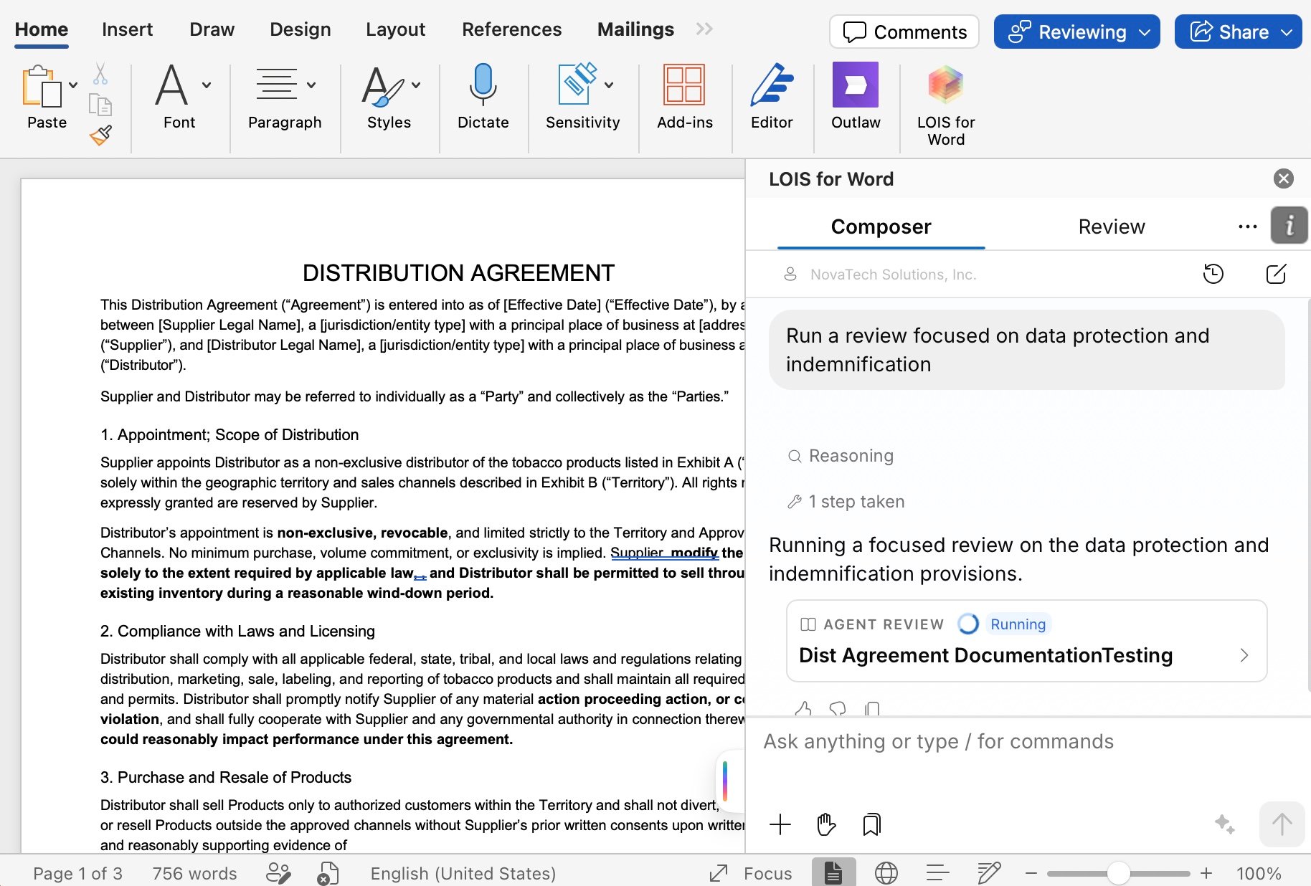Start Dictate with the microphone icon
1311x886 pixels.
point(483,85)
